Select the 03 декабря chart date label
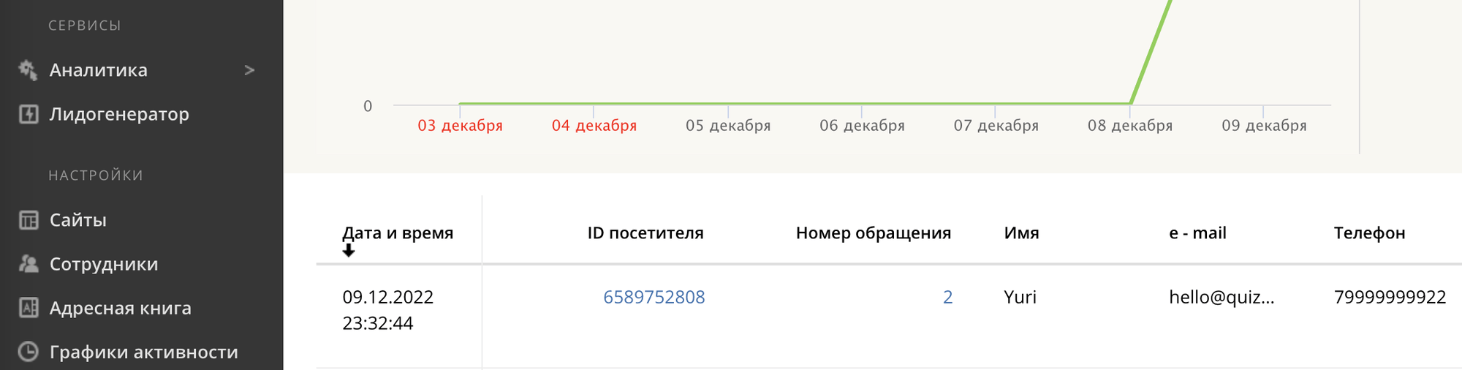The height and width of the screenshot is (370, 1462). click(461, 125)
